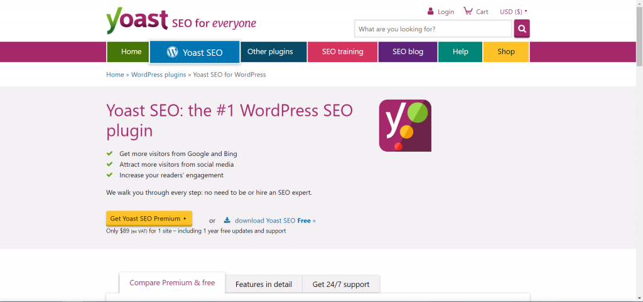The height and width of the screenshot is (302, 643).
Task: Click 'Increase your readers' engagement' text
Action: (171, 175)
